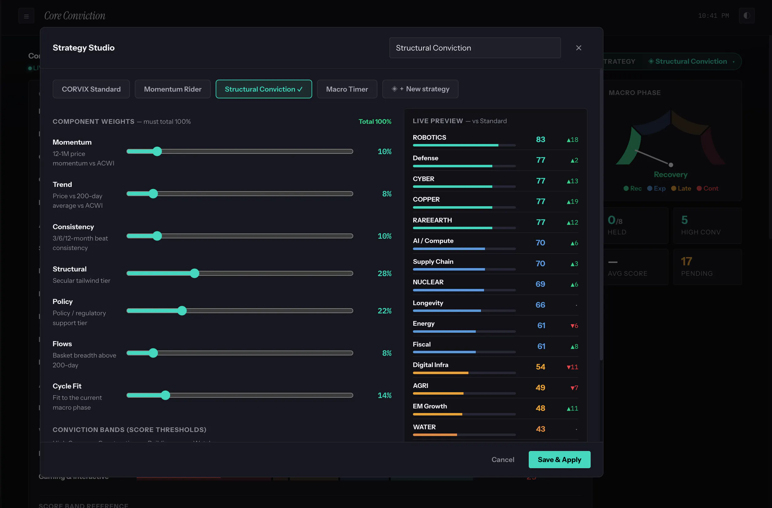Click the Longevity preview row
The image size is (772, 508).
(x=495, y=305)
